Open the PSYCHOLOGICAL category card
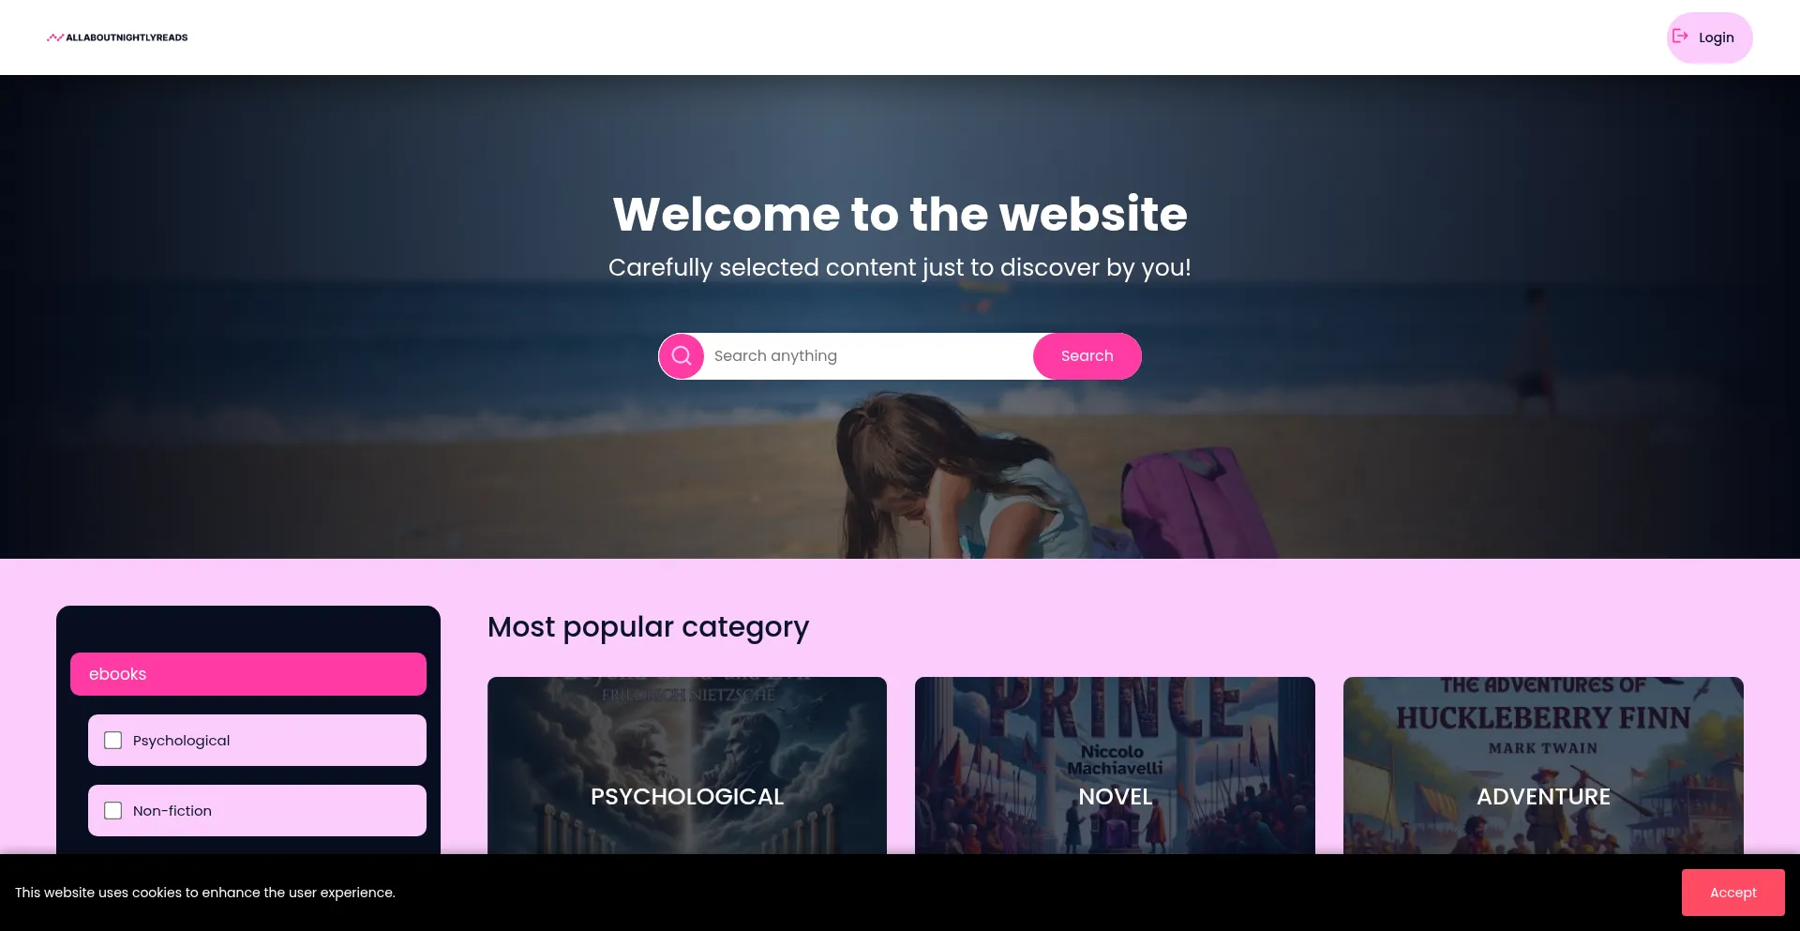Viewport: 1800px width, 931px height. (x=687, y=765)
